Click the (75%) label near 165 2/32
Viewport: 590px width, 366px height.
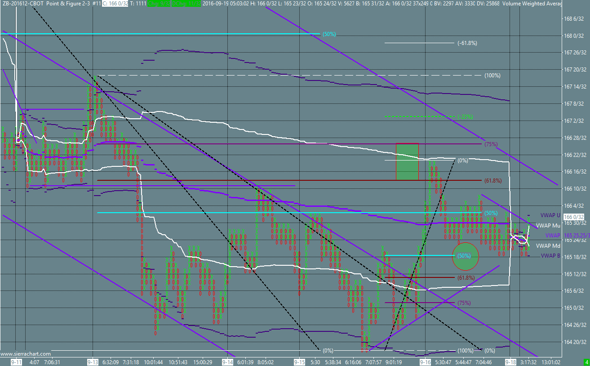point(464,303)
